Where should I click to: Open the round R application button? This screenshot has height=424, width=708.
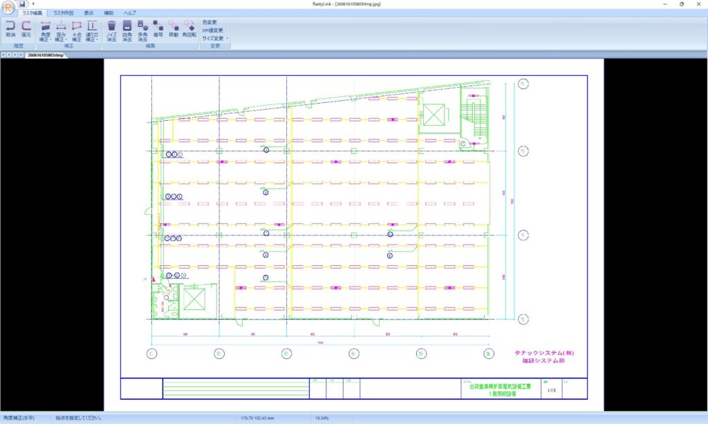click(8, 7)
